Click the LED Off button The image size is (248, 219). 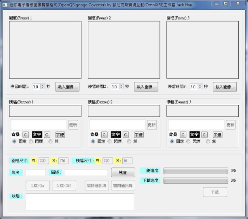tap(64, 186)
